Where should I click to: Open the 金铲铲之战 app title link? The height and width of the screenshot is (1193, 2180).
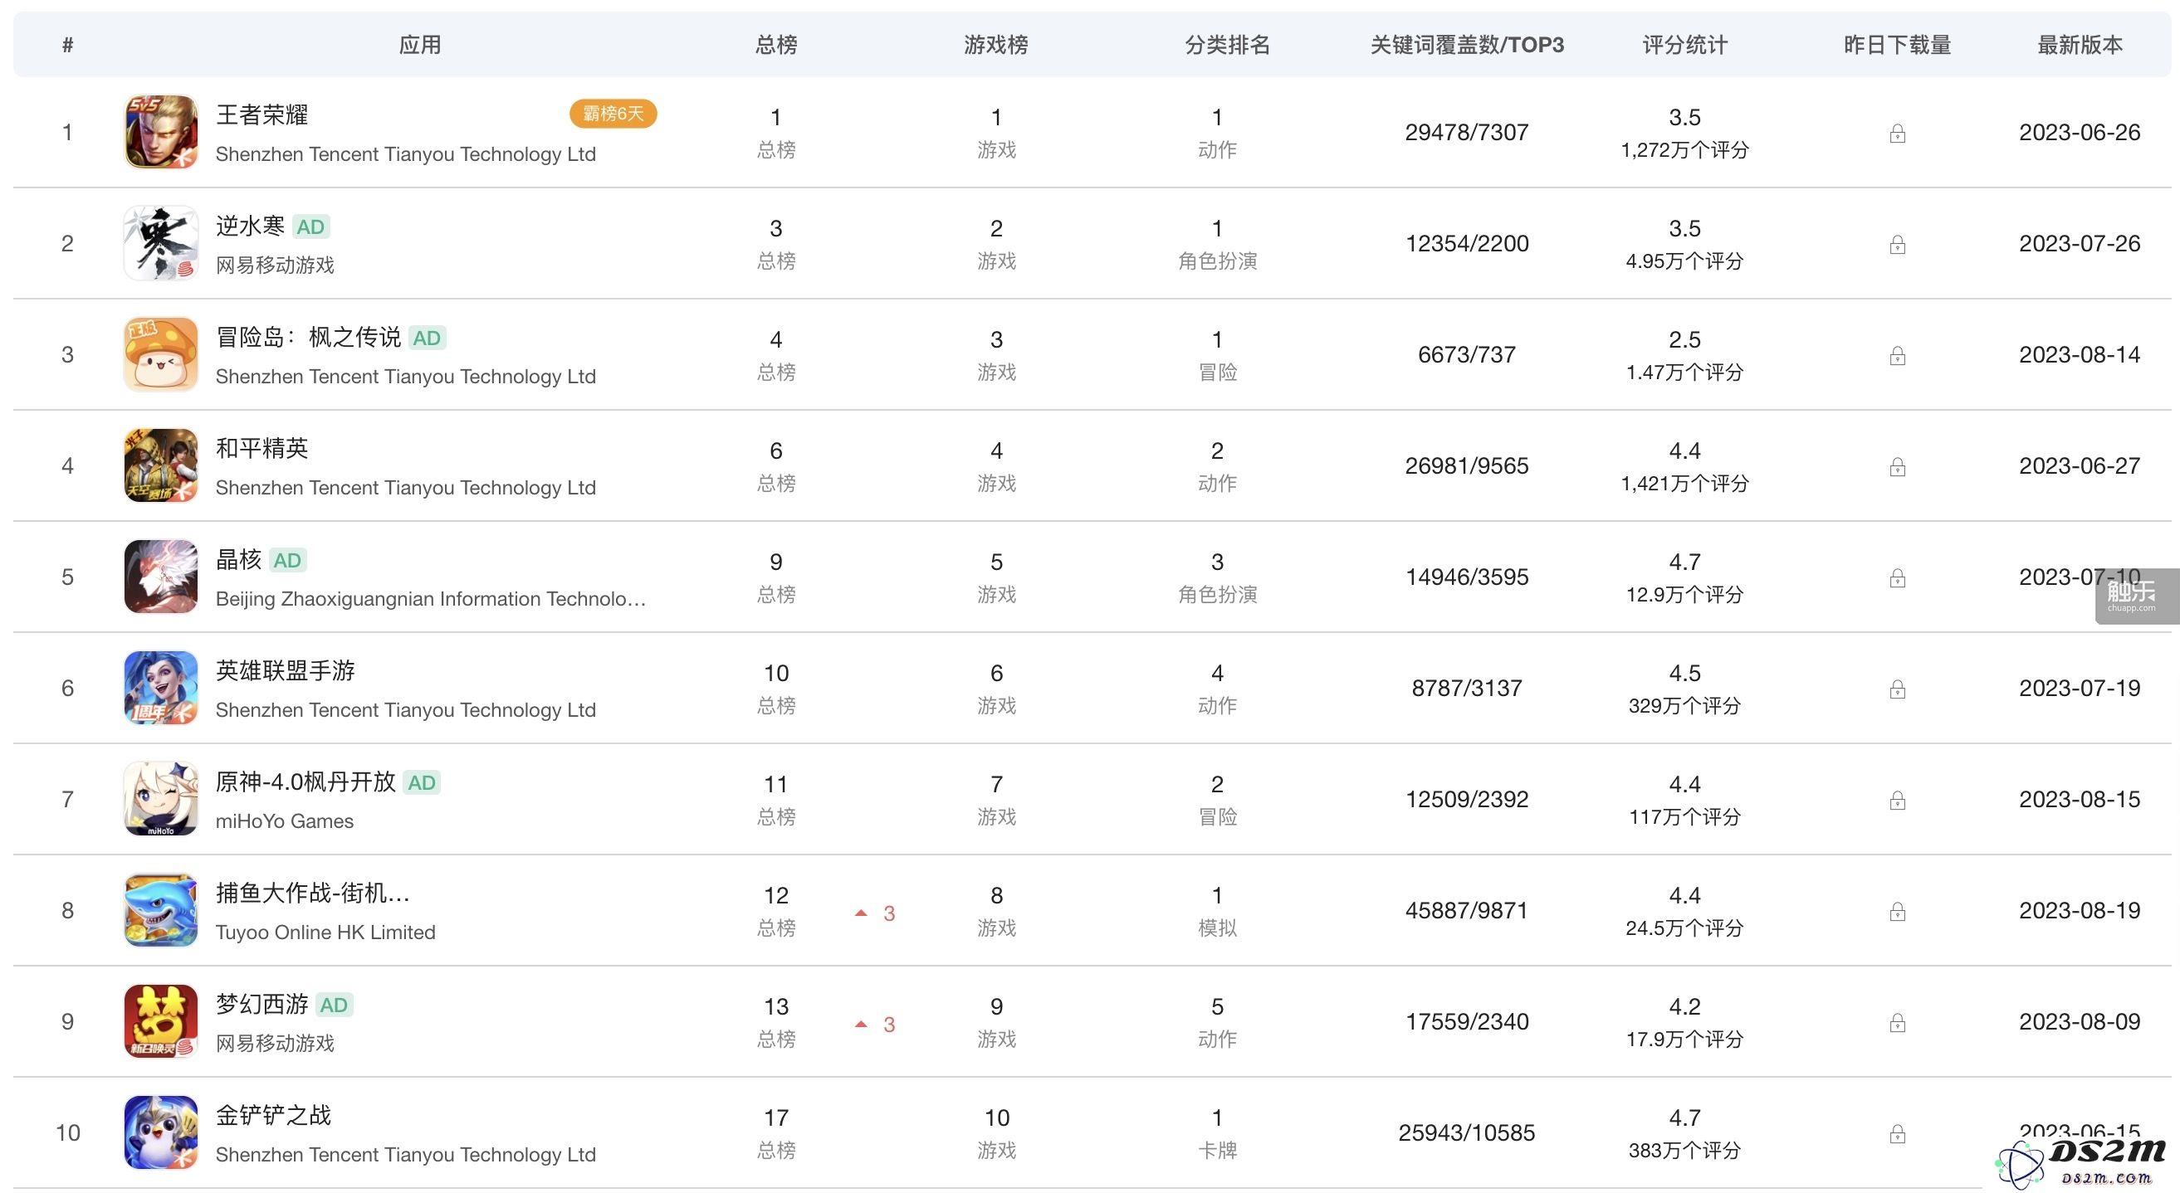[273, 1115]
